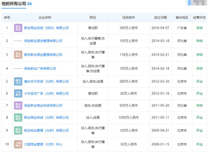Click the 序号 column header
The height and width of the screenshot is (152, 208).
point(7,18)
